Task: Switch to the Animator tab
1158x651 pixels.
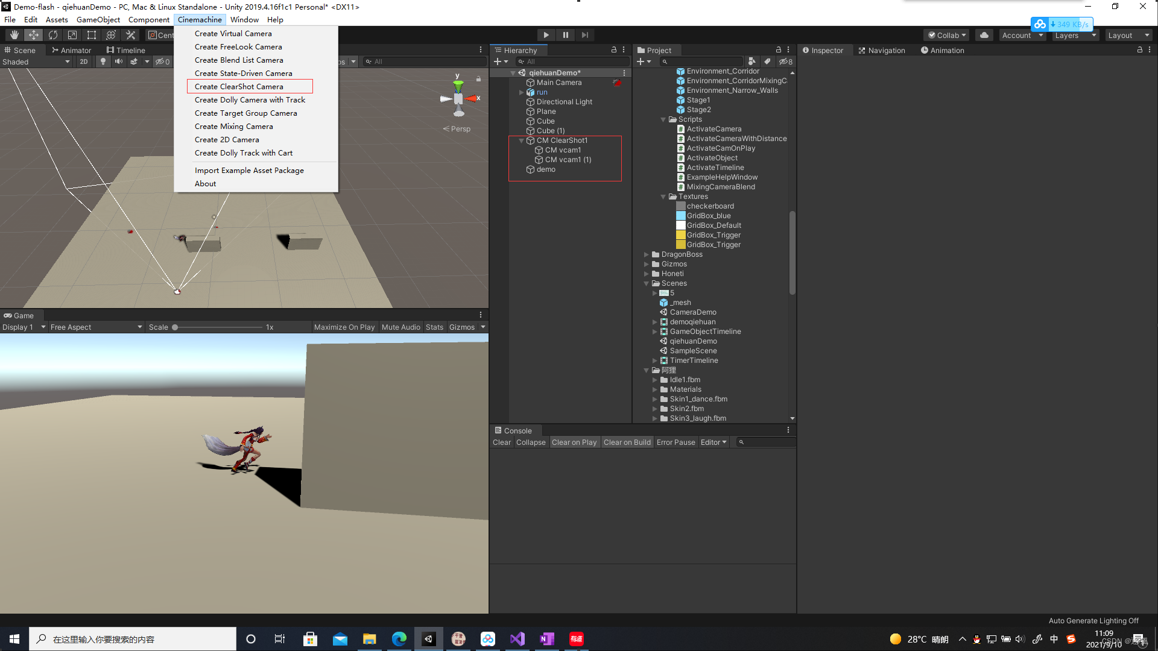Action: (71, 50)
